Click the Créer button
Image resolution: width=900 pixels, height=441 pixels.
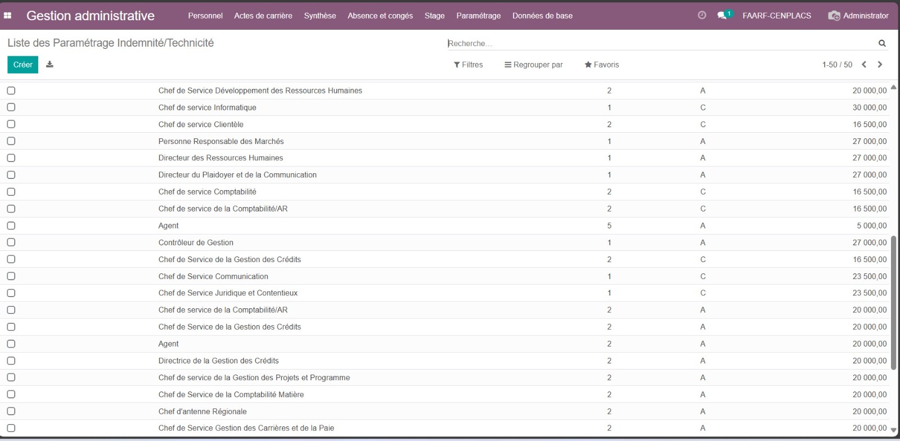(22, 65)
